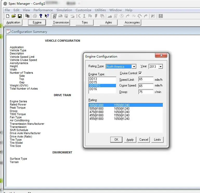
Task: Open the File menu
Action: [x=7, y=10]
